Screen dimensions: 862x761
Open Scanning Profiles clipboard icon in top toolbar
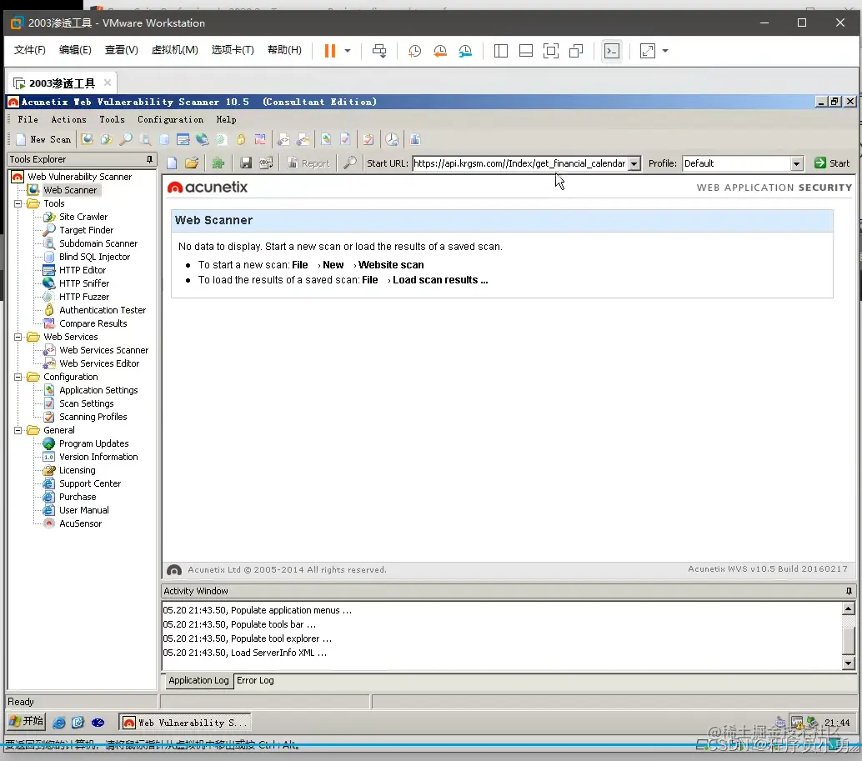coord(368,139)
